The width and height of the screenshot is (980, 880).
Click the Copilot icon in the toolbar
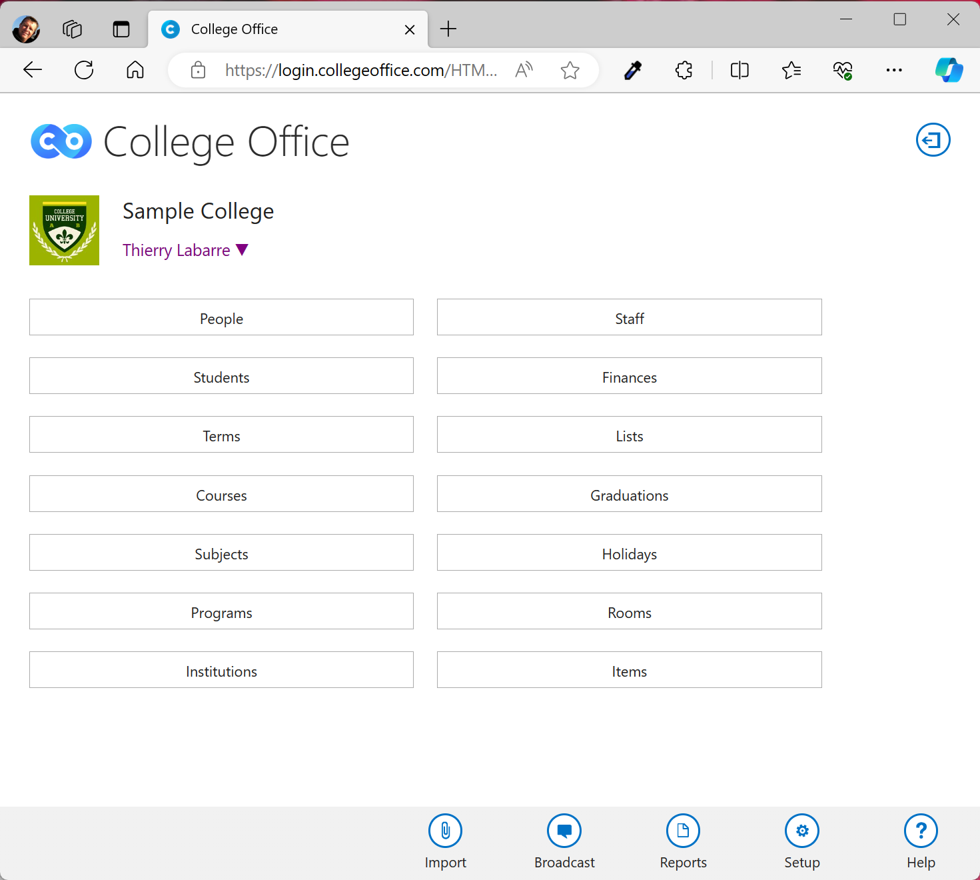949,70
